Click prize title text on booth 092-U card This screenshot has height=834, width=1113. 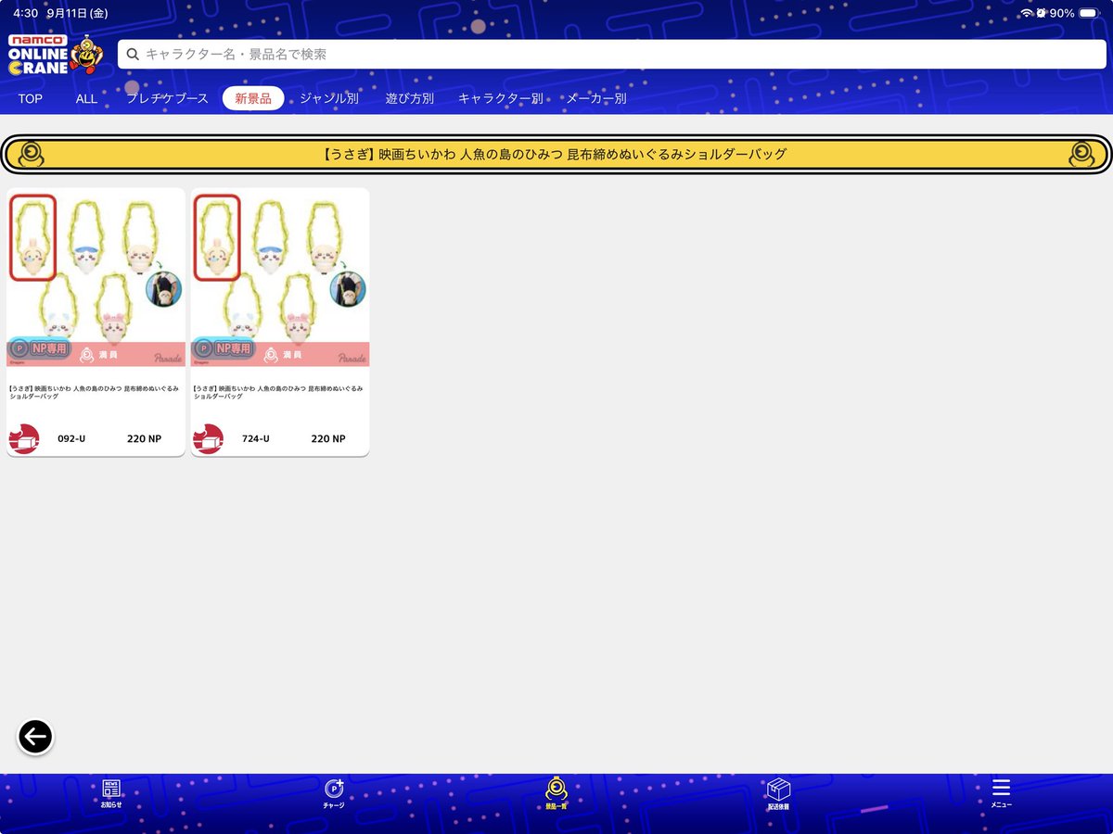click(x=95, y=392)
